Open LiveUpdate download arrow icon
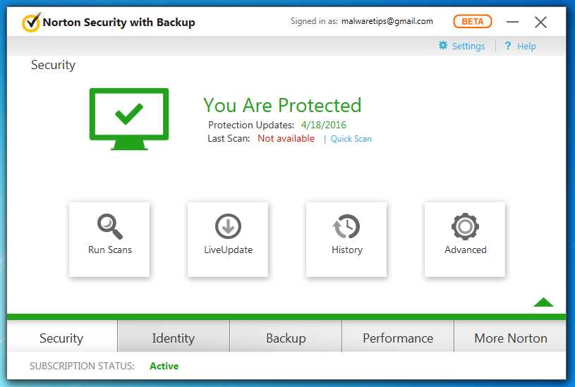 pos(228,226)
